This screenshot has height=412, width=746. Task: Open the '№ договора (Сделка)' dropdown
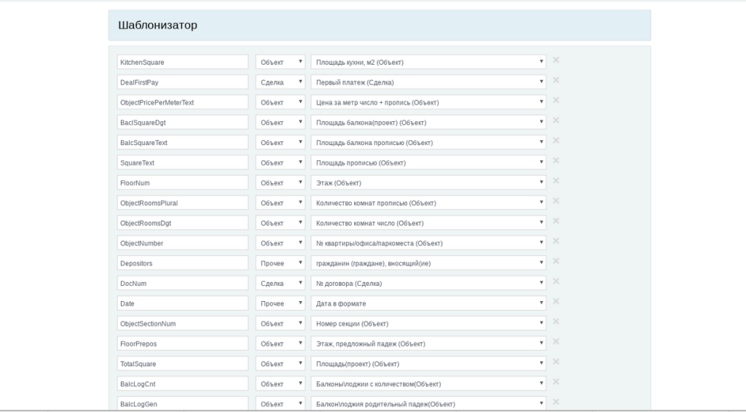pyautogui.click(x=428, y=283)
